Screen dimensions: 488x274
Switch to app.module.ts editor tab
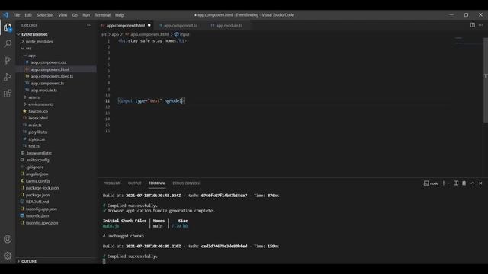click(x=229, y=25)
